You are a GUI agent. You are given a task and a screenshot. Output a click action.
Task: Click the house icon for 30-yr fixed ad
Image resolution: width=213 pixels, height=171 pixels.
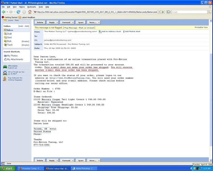(5, 73)
